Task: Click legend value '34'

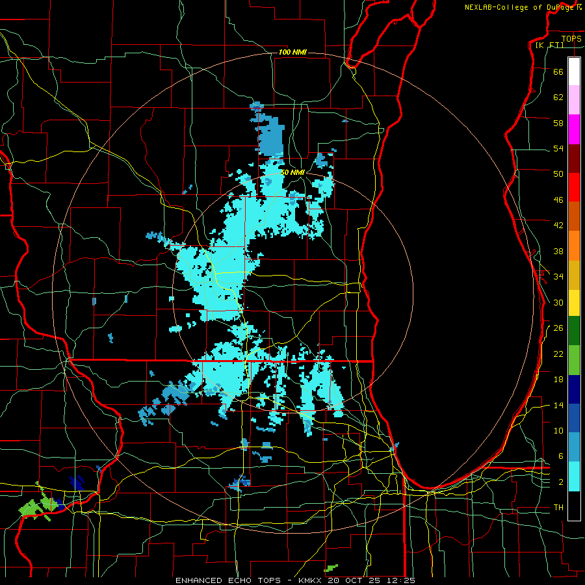Action: pos(558,277)
